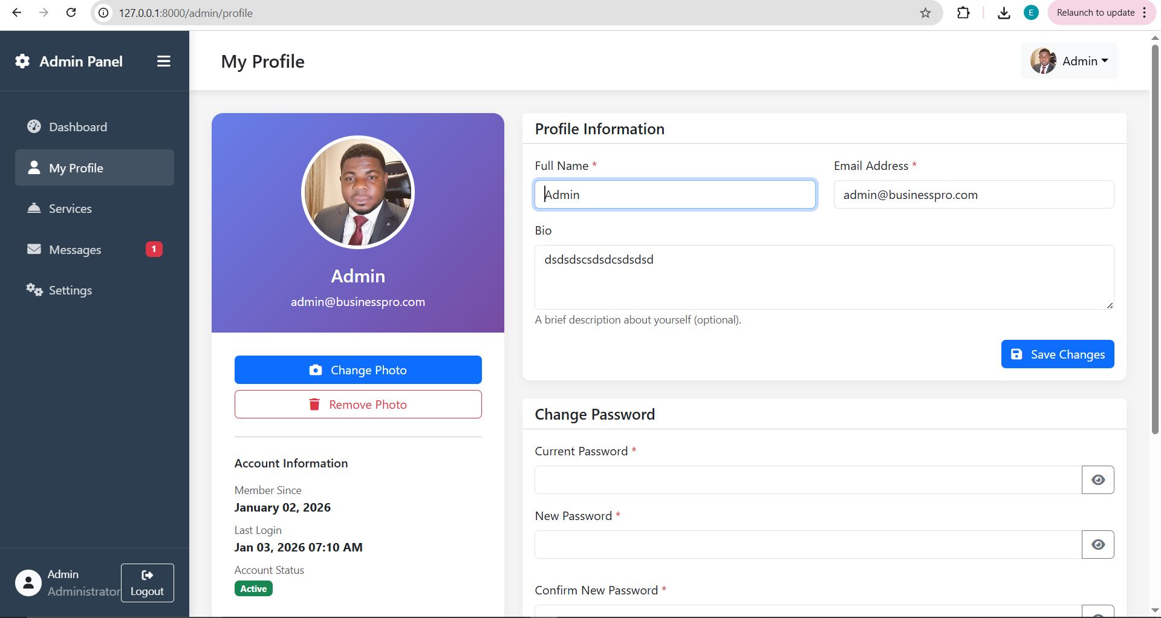Open Dashboard from the sidebar
1161x618 pixels.
tap(78, 127)
